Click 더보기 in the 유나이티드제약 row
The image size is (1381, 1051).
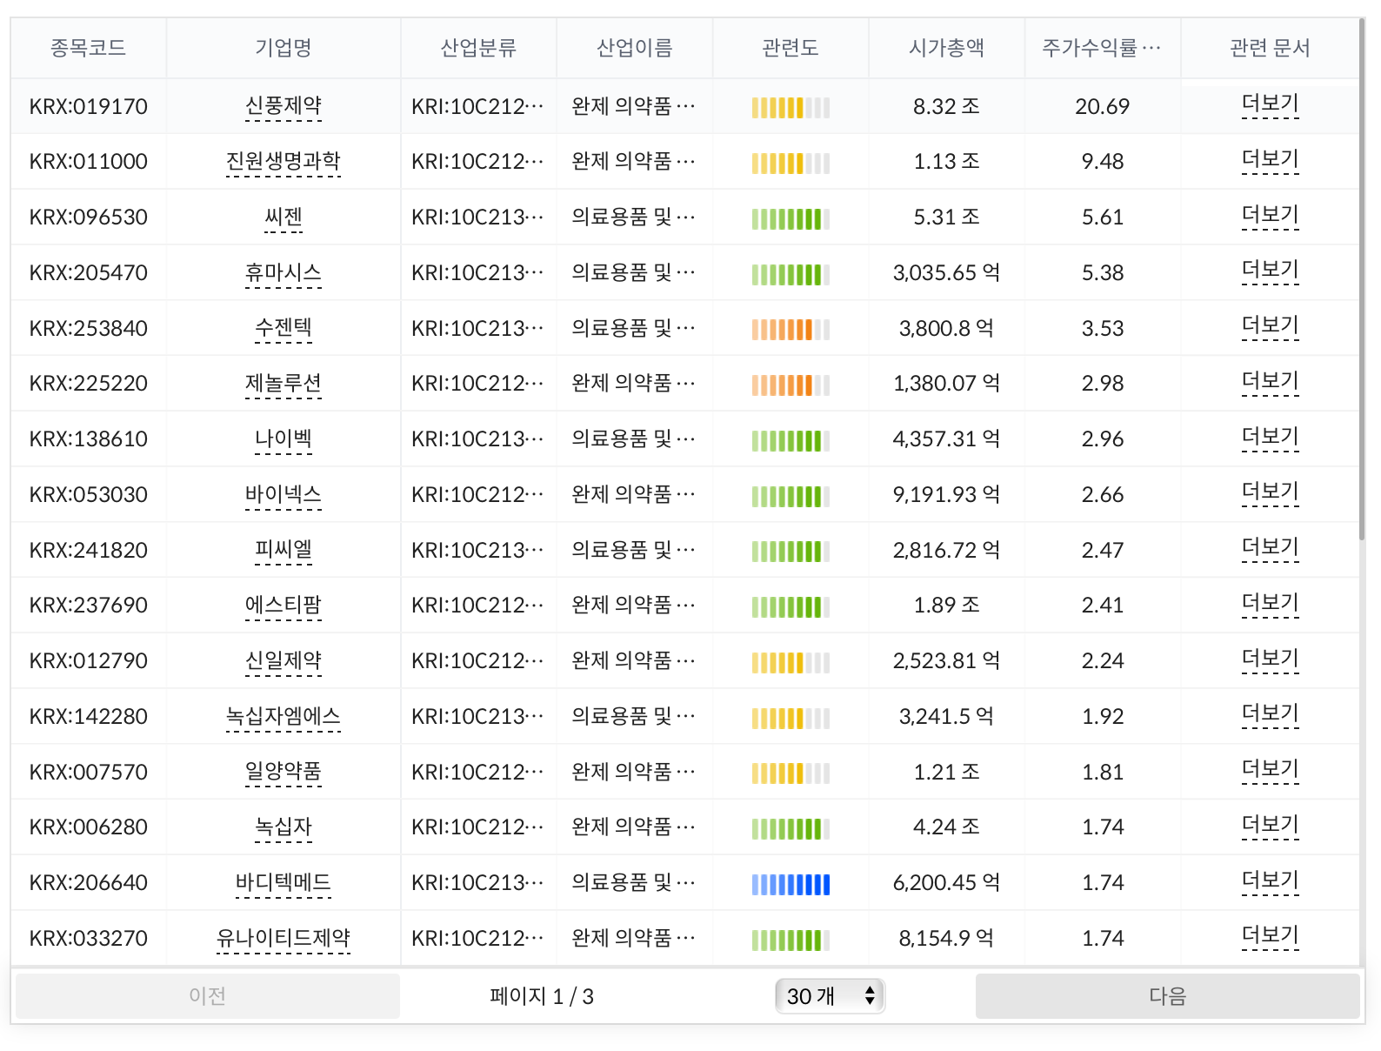1270,936
